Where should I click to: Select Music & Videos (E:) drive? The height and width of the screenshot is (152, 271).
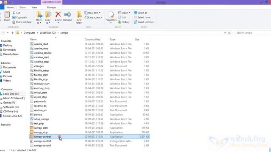pos(14,98)
